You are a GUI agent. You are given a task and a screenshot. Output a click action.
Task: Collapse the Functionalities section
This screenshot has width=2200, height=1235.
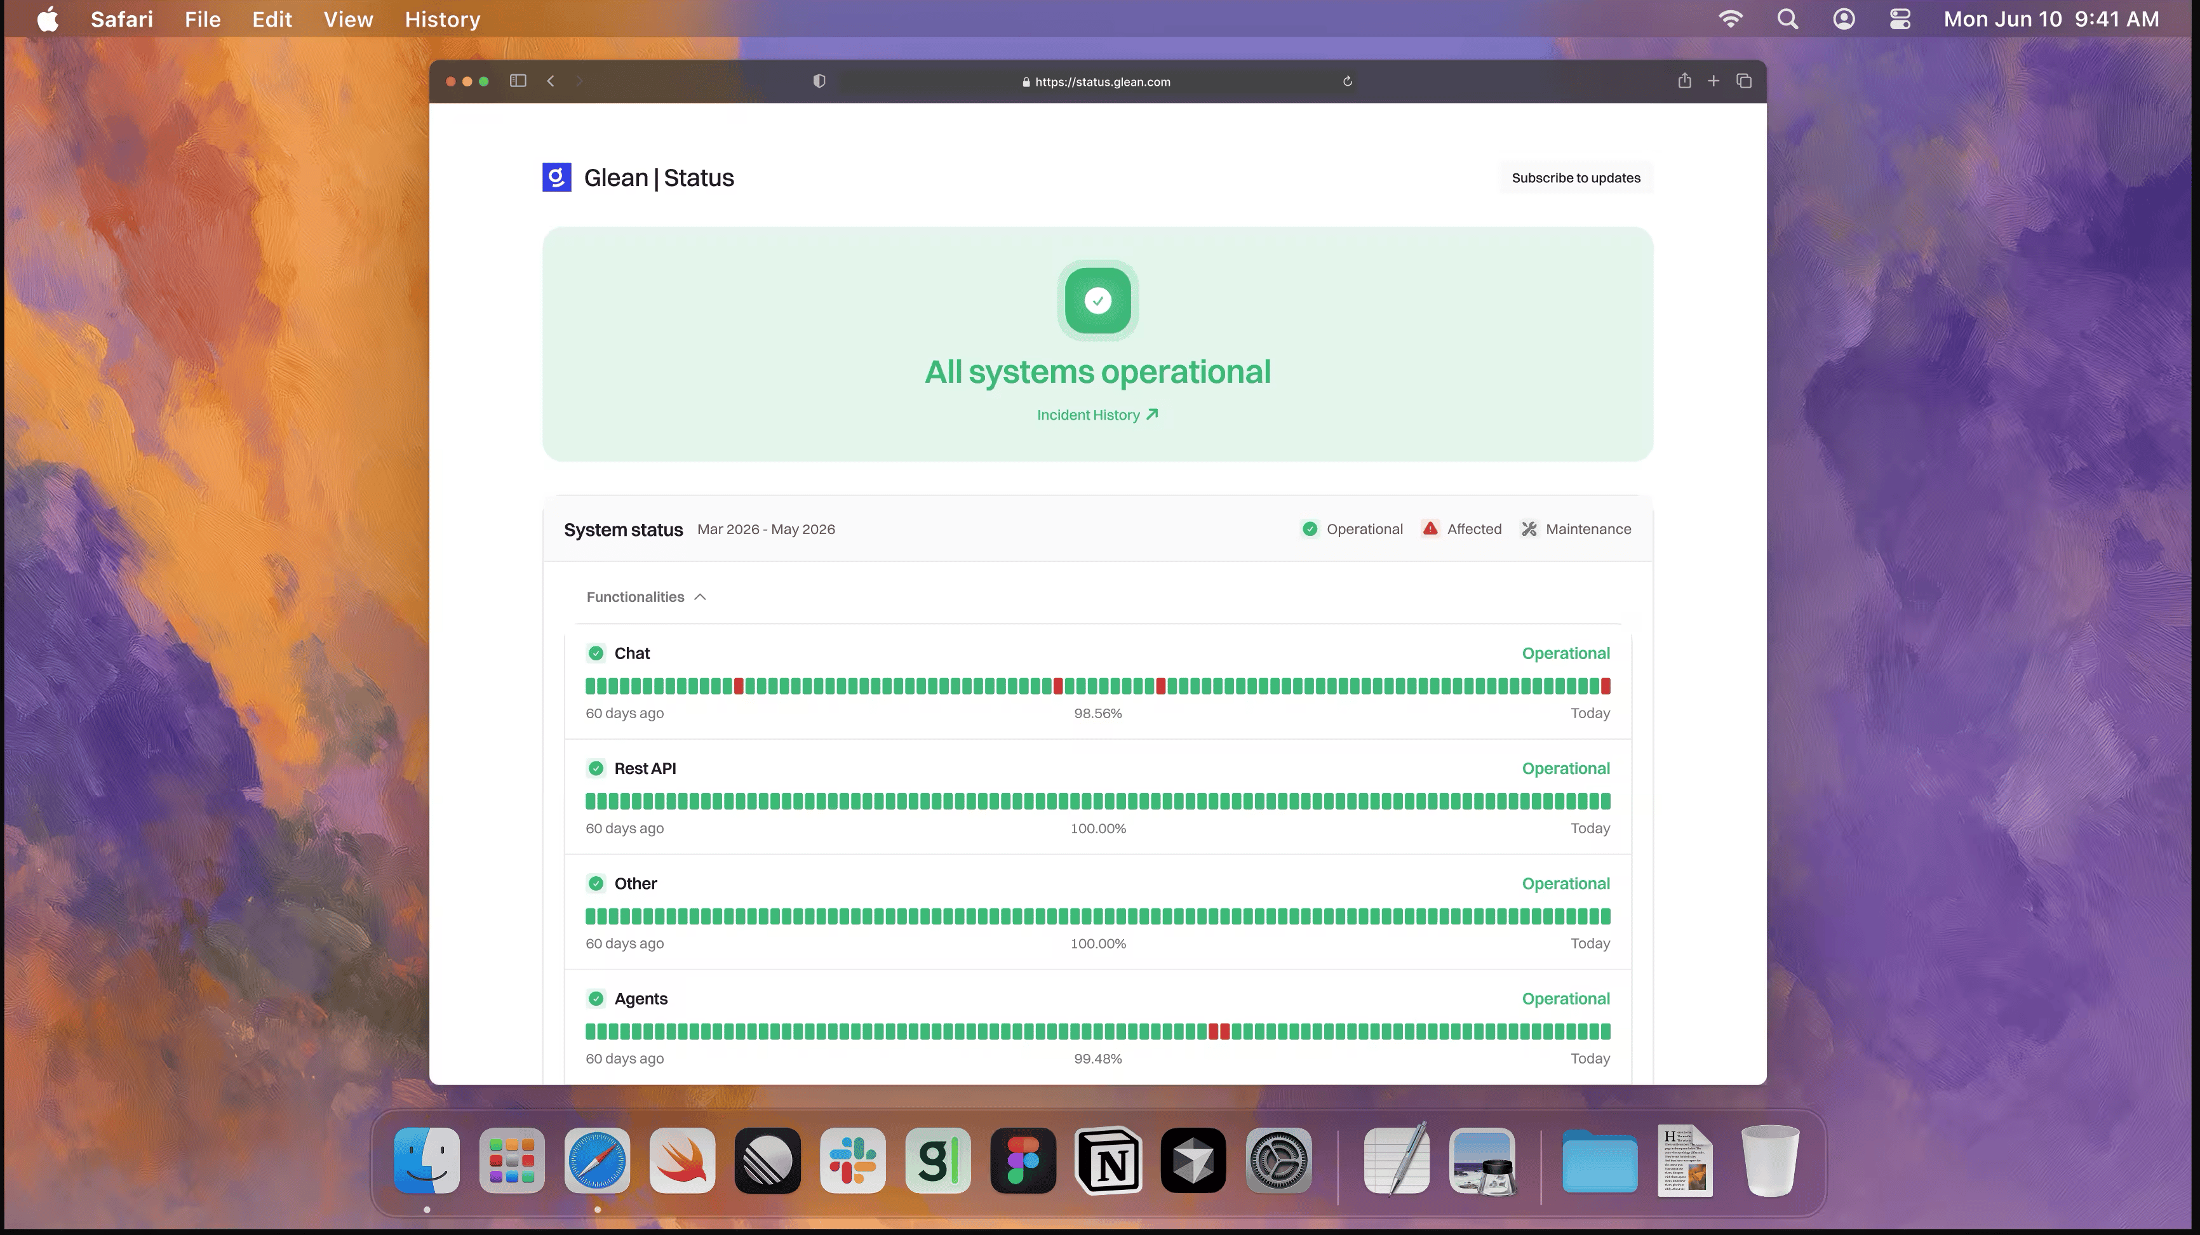[x=647, y=597]
